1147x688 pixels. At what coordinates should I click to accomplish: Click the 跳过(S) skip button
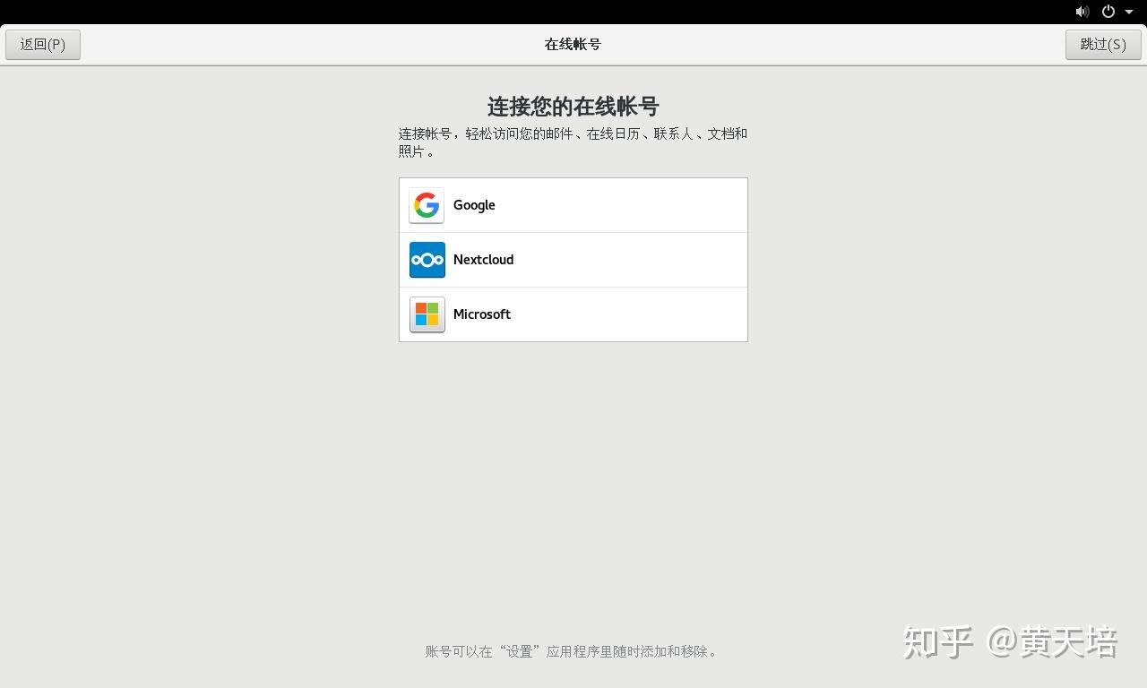pos(1103,44)
